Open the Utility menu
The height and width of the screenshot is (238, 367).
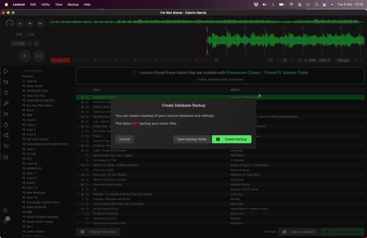pyautogui.click(x=46, y=5)
